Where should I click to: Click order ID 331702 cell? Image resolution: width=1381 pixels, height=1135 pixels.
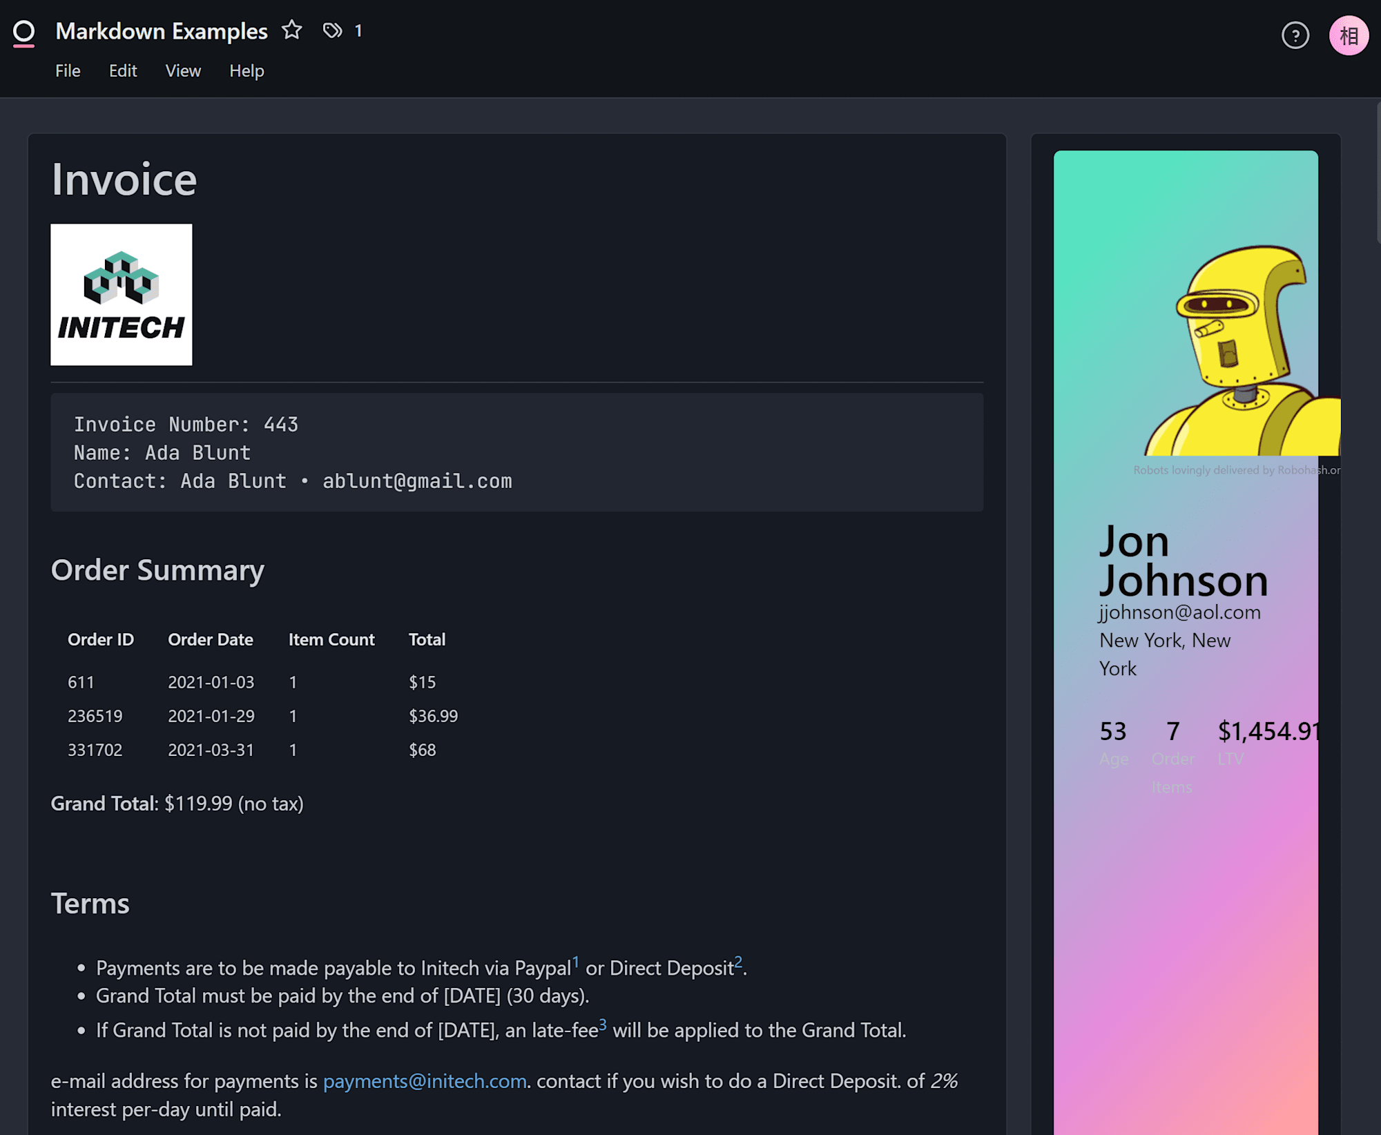(x=95, y=750)
